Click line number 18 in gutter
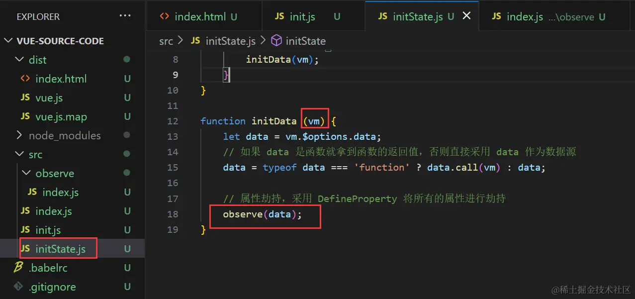 173,214
